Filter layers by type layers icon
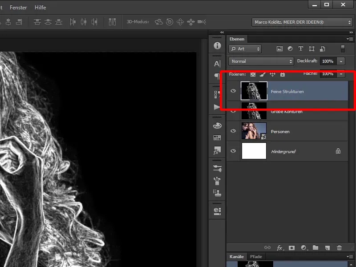Viewport: 356px width, 267px height. [x=301, y=49]
